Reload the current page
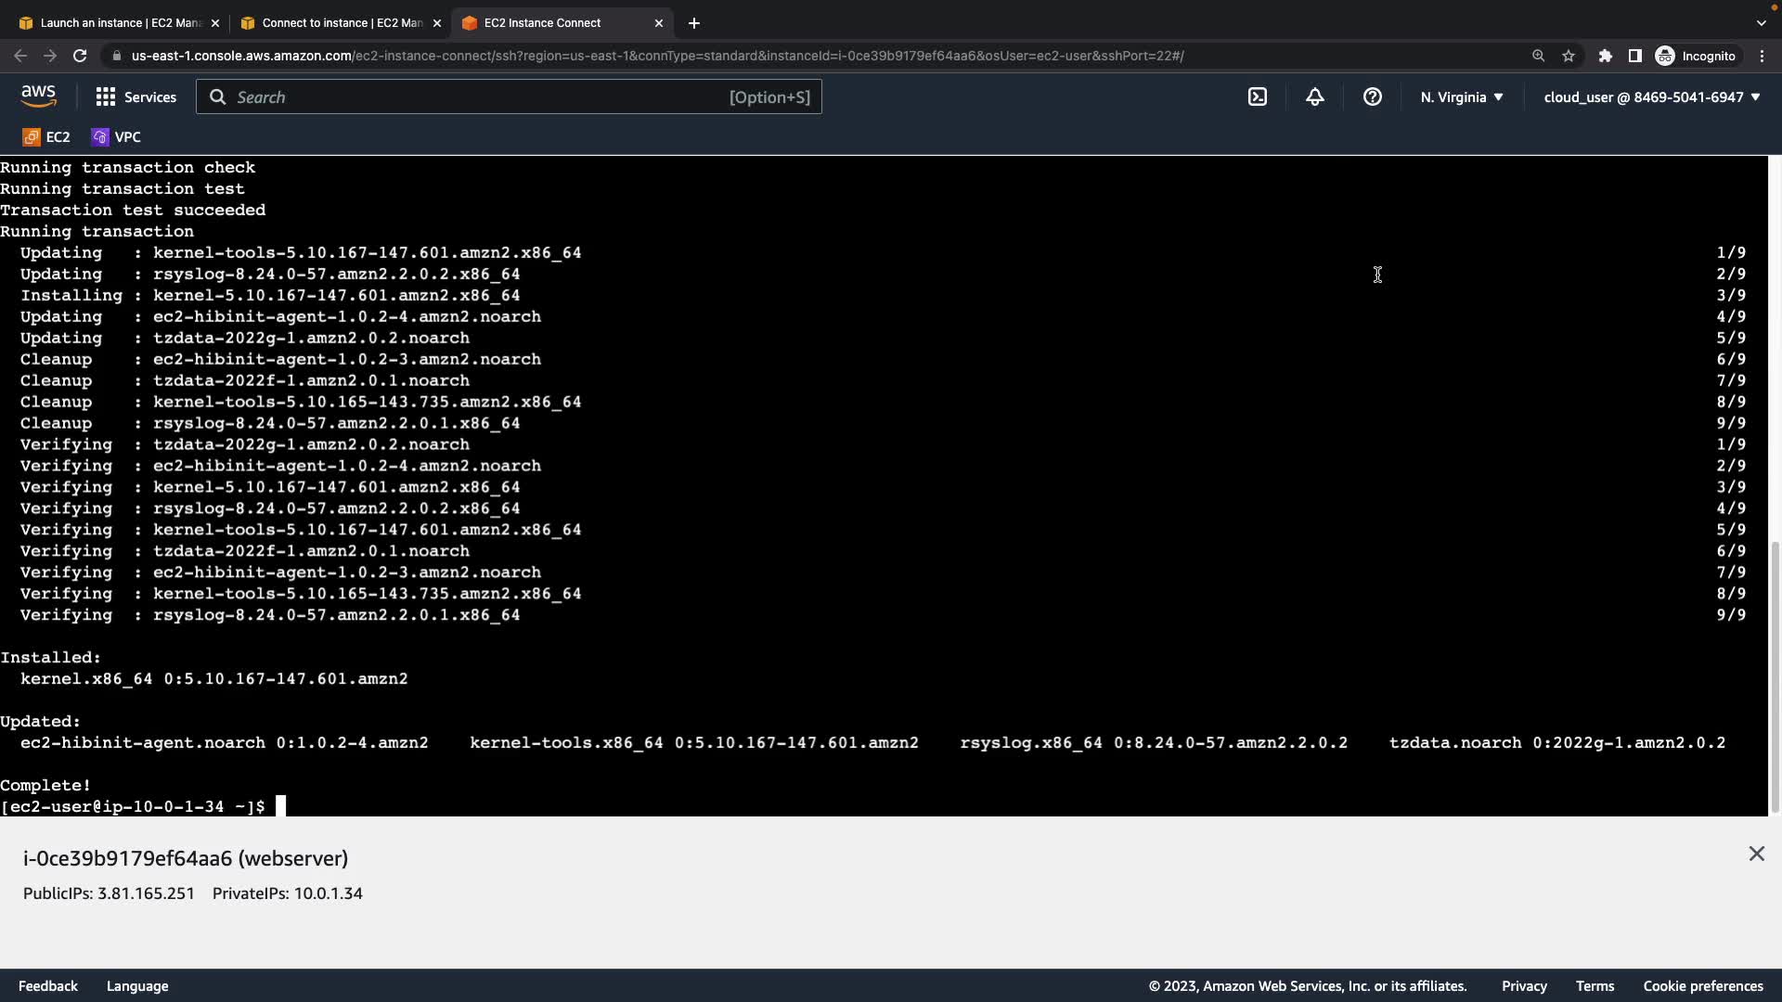This screenshot has height=1002, width=1782. 80,56
